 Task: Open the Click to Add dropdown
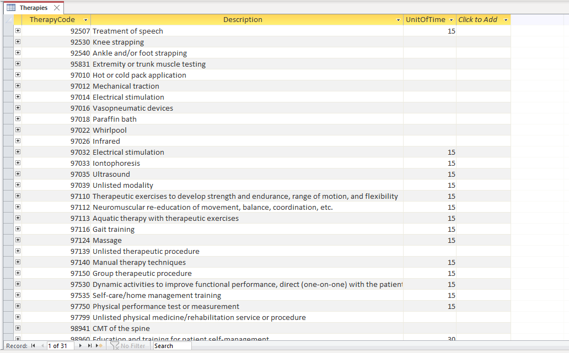point(505,19)
